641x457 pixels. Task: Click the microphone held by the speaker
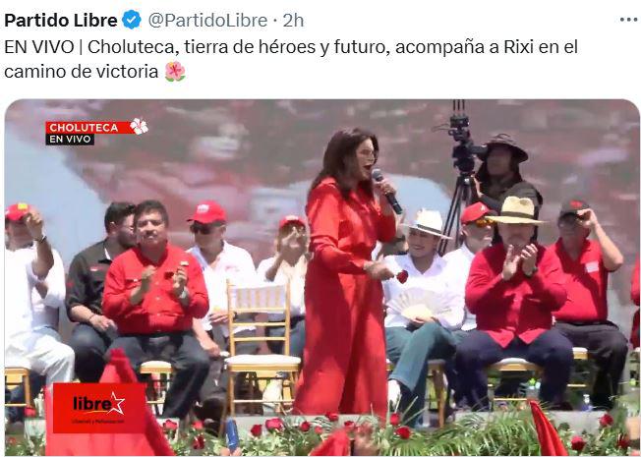click(x=386, y=192)
